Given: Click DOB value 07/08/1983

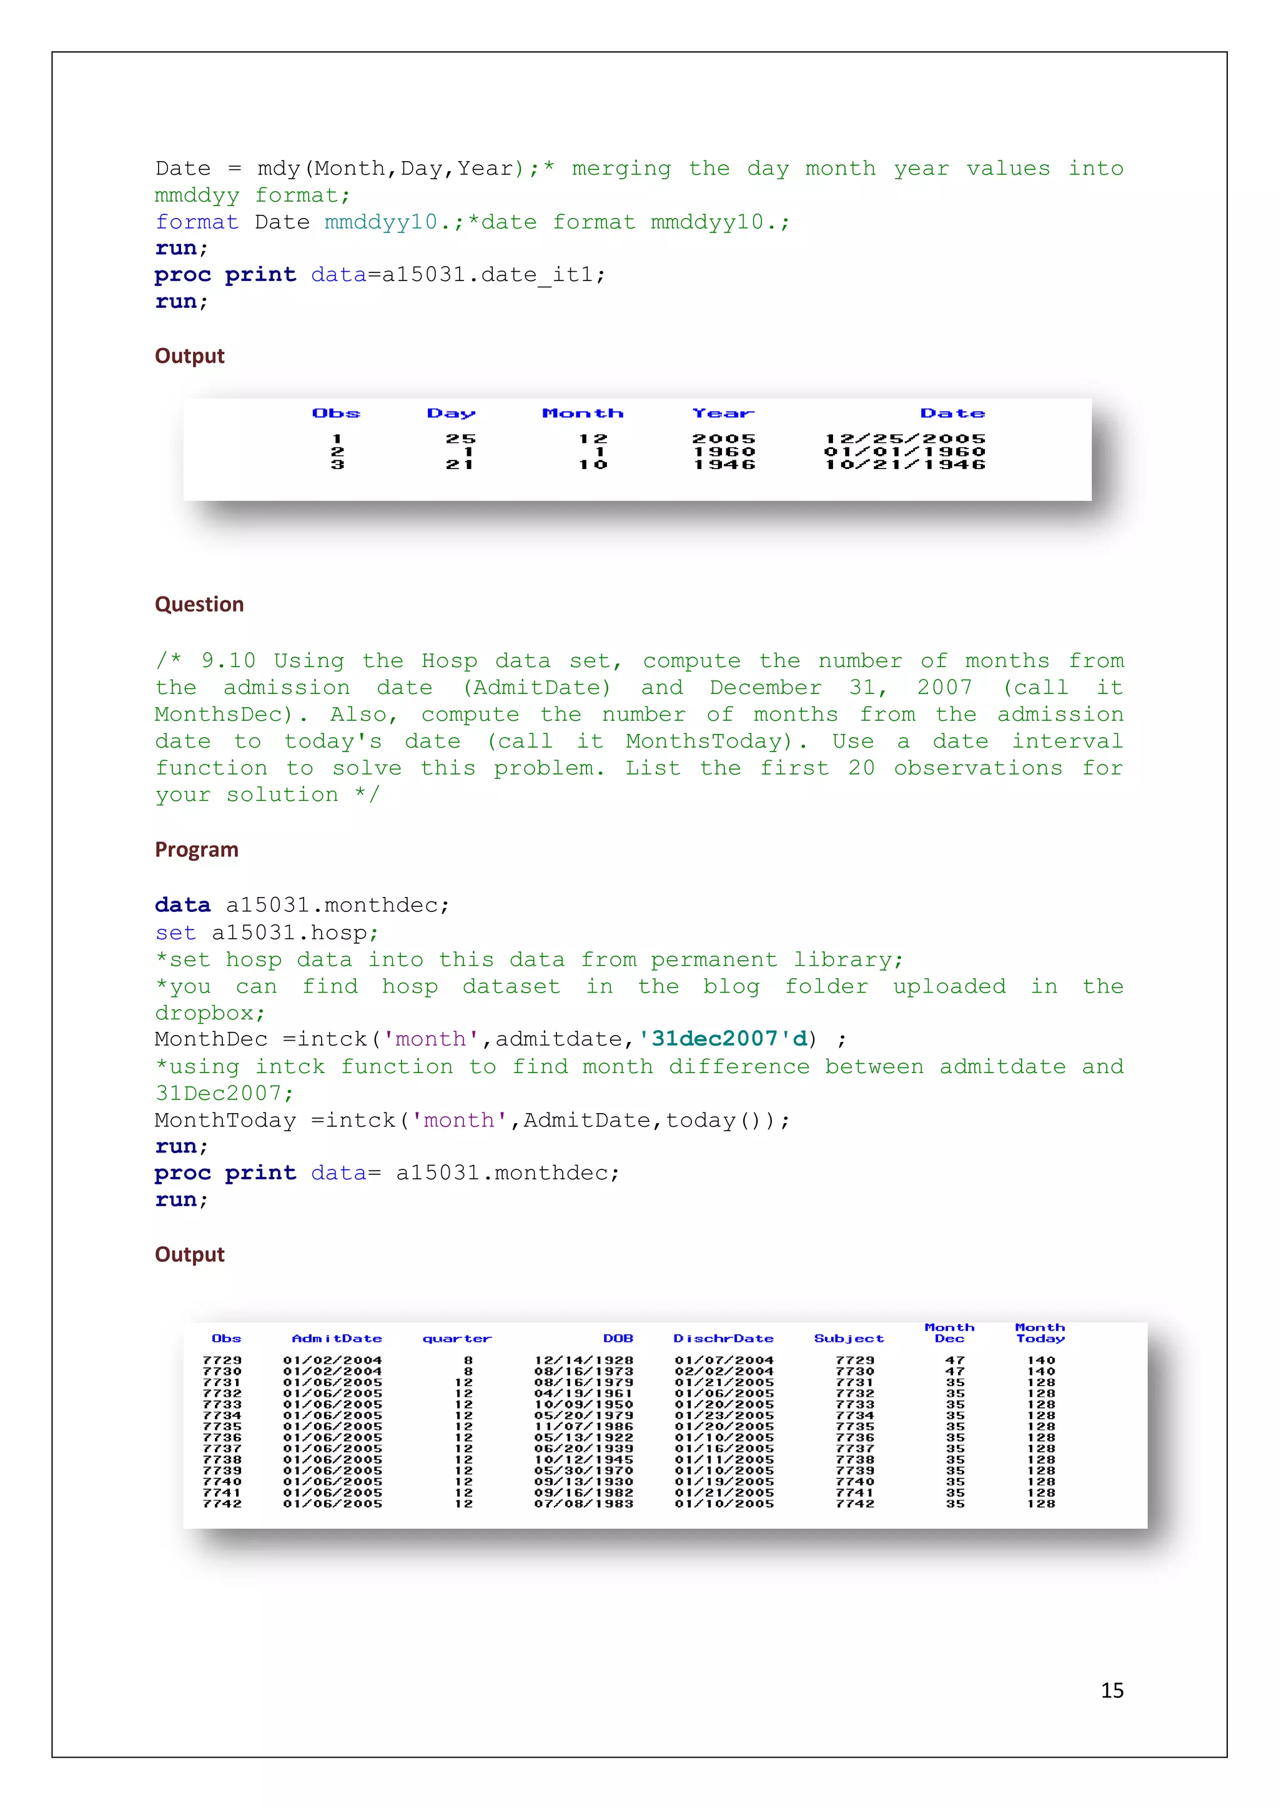Looking at the screenshot, I should coord(583,1504).
